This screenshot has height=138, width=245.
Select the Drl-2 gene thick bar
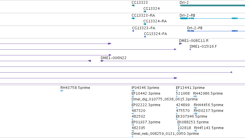212,5
